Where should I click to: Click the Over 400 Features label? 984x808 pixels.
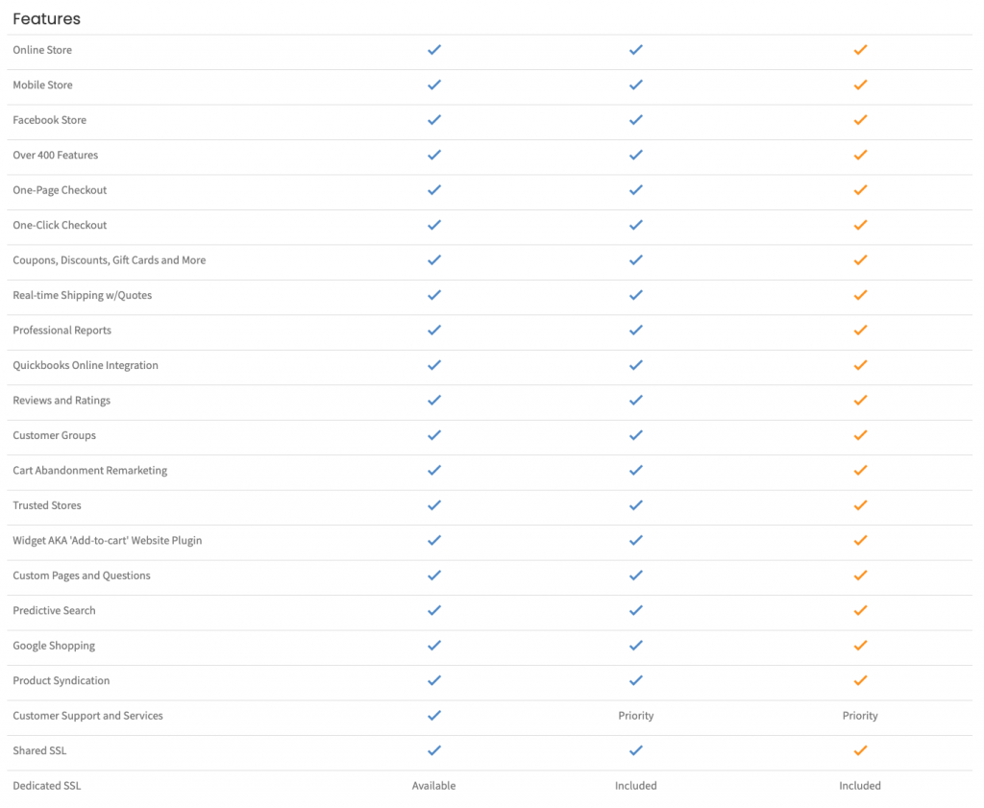[55, 155]
